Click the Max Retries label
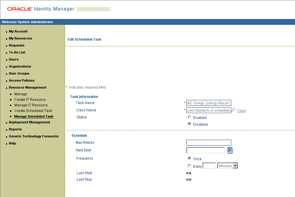The image size is (295, 197). 85,142
